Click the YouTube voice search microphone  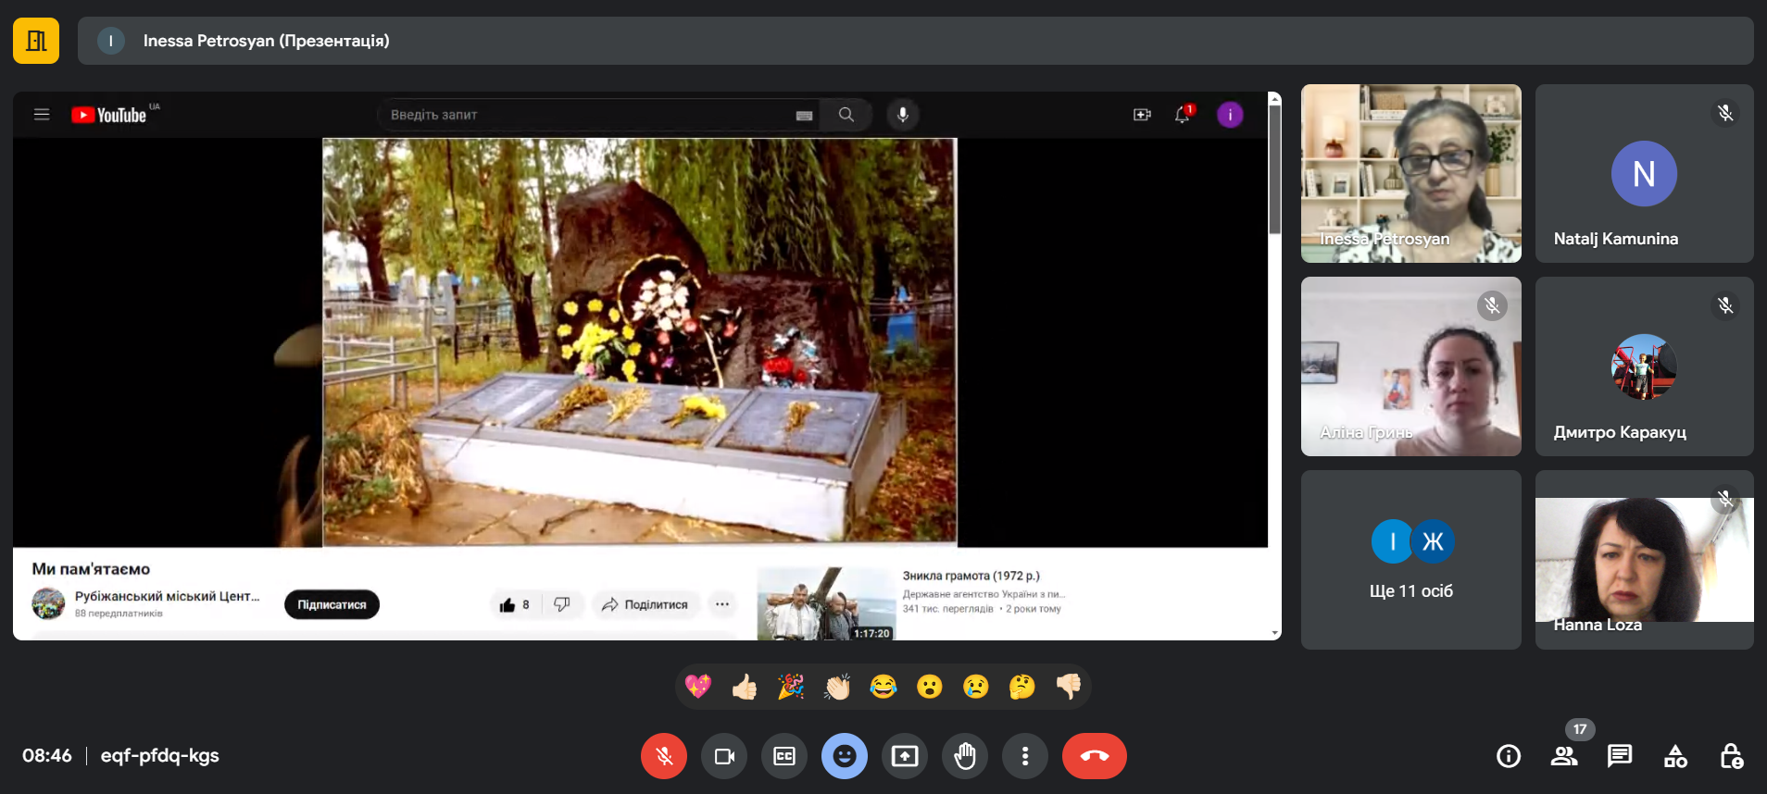[x=903, y=115]
